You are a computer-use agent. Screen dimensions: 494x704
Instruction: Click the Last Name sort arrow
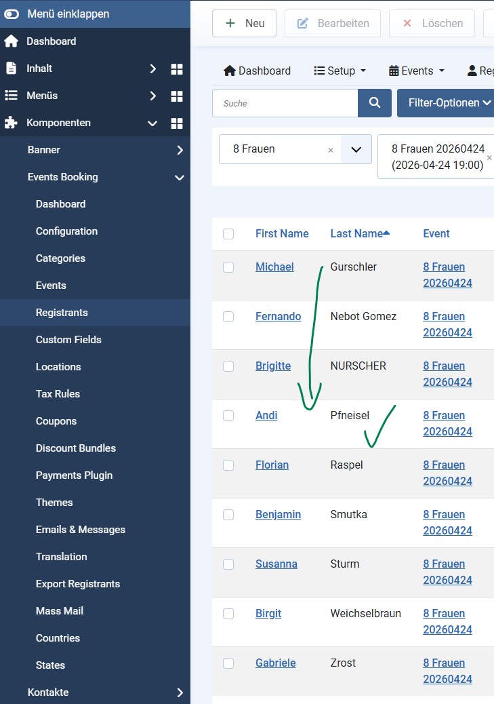pyautogui.click(x=386, y=233)
